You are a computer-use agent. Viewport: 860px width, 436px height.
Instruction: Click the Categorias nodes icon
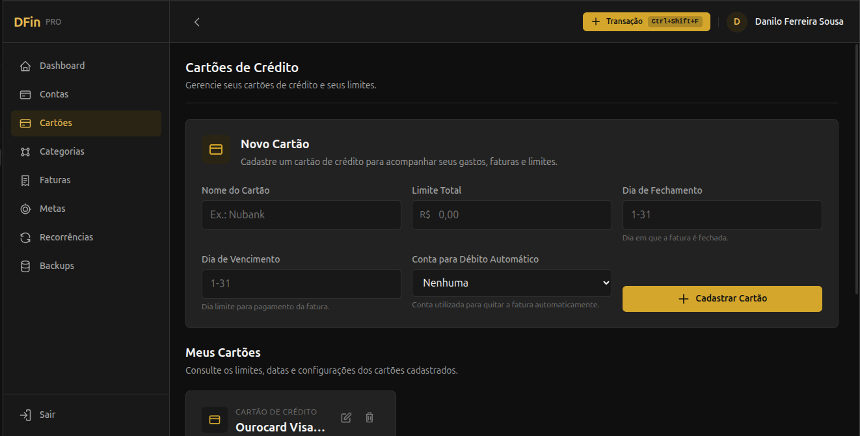click(25, 151)
